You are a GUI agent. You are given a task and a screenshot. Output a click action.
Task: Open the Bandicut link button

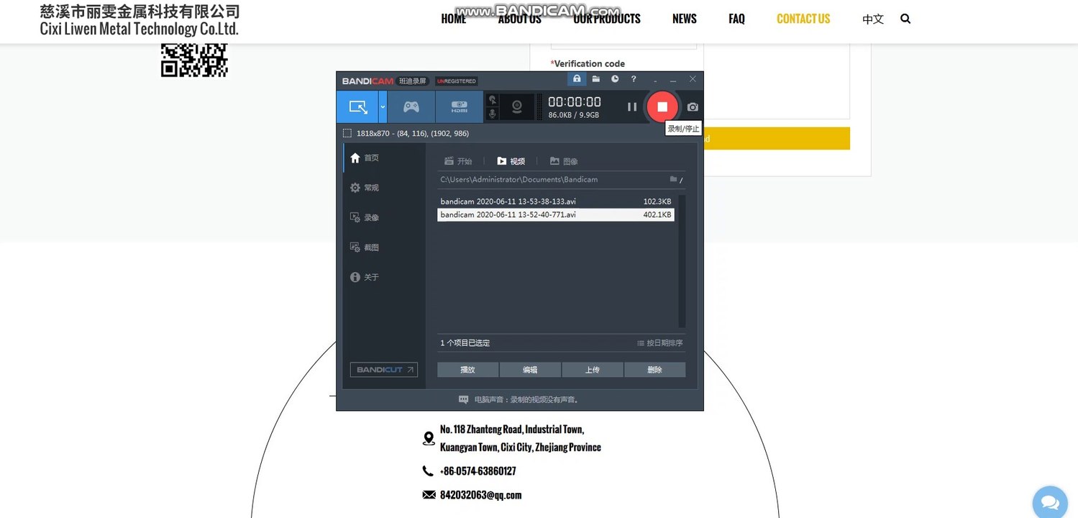click(384, 370)
